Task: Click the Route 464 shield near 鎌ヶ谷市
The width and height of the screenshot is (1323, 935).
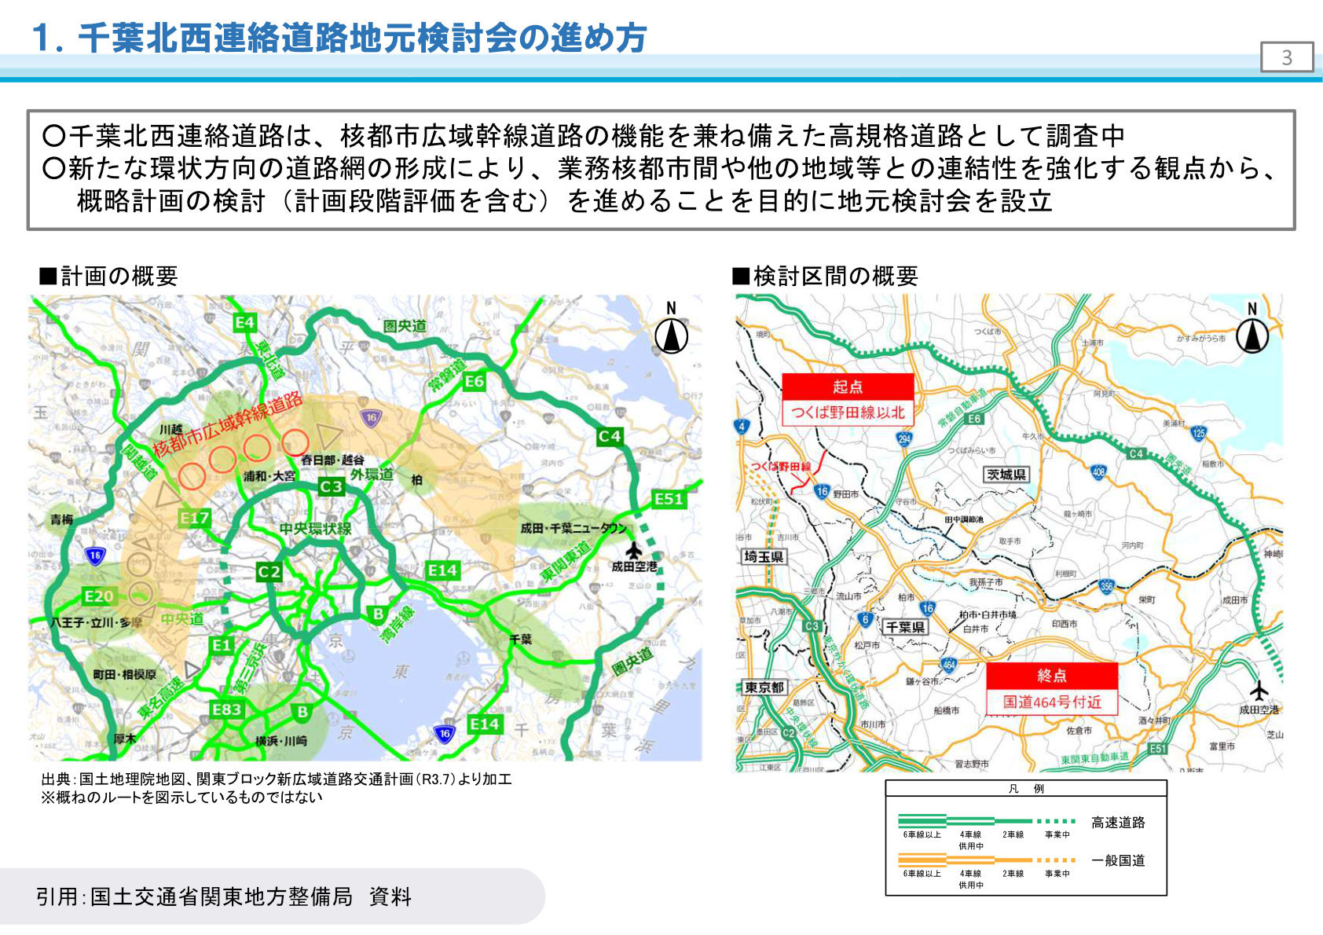Action: (x=949, y=665)
